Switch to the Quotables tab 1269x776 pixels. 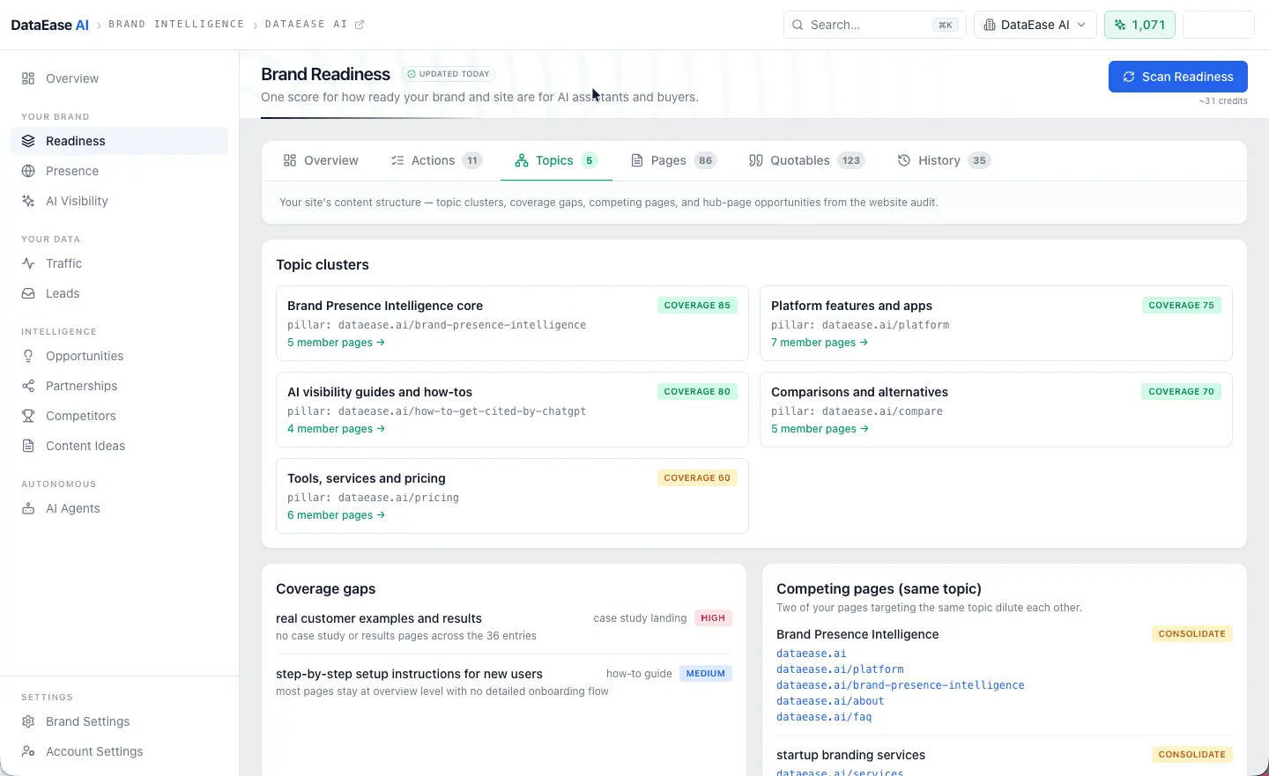coord(806,160)
